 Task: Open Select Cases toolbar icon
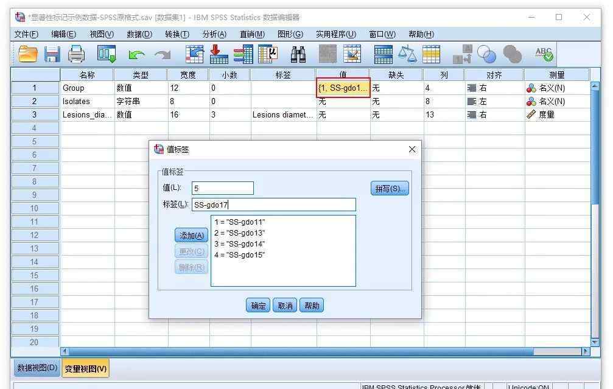coord(431,54)
